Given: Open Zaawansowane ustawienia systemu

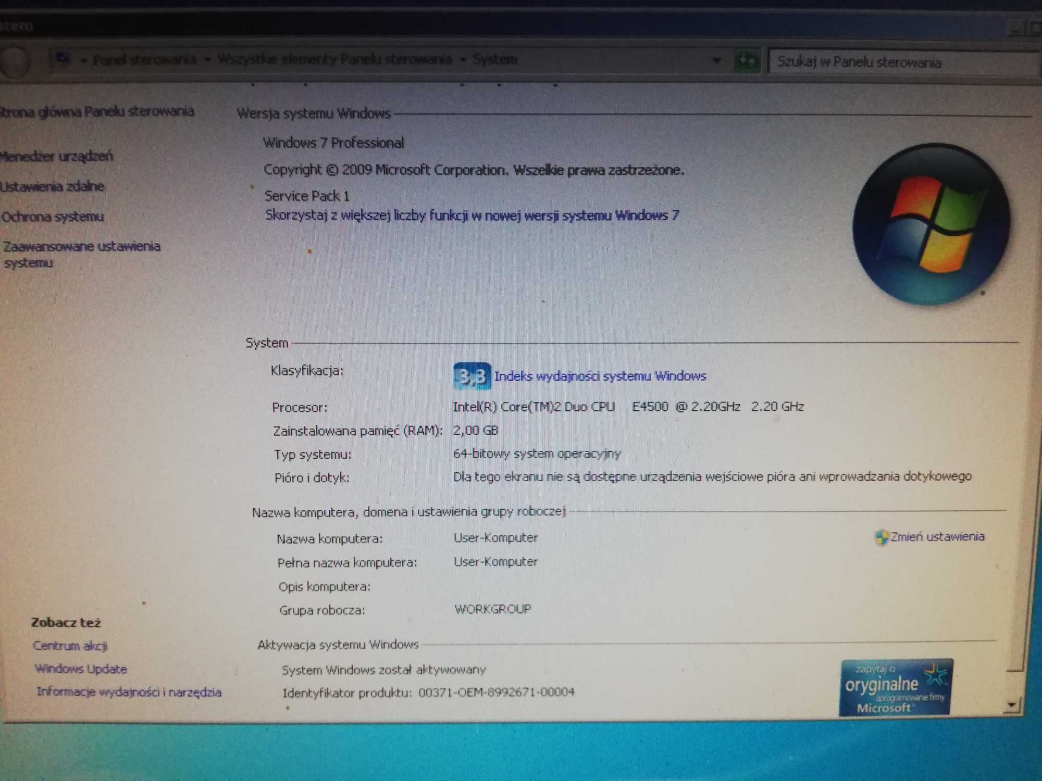Looking at the screenshot, I should [82, 254].
